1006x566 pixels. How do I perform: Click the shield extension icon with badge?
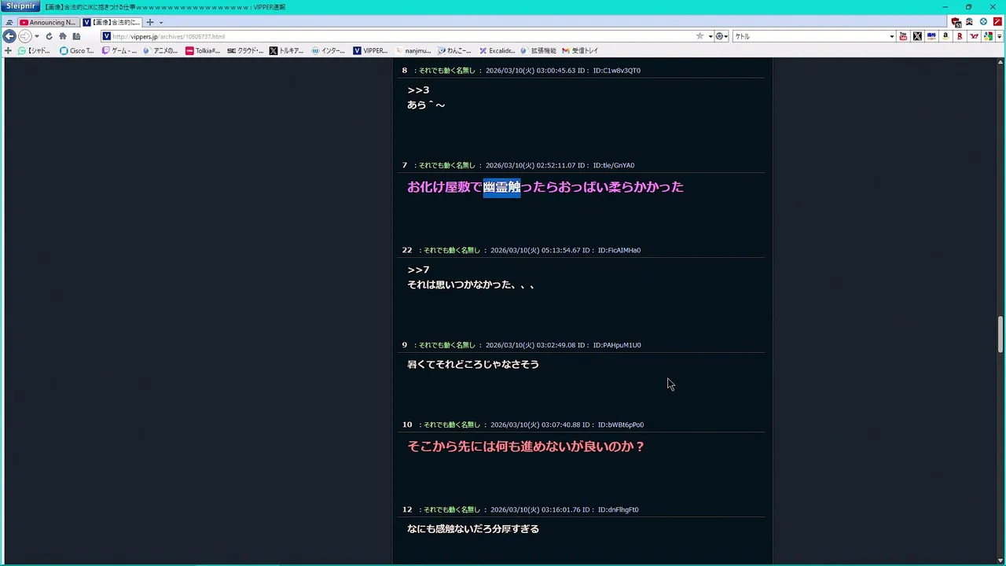[956, 23]
